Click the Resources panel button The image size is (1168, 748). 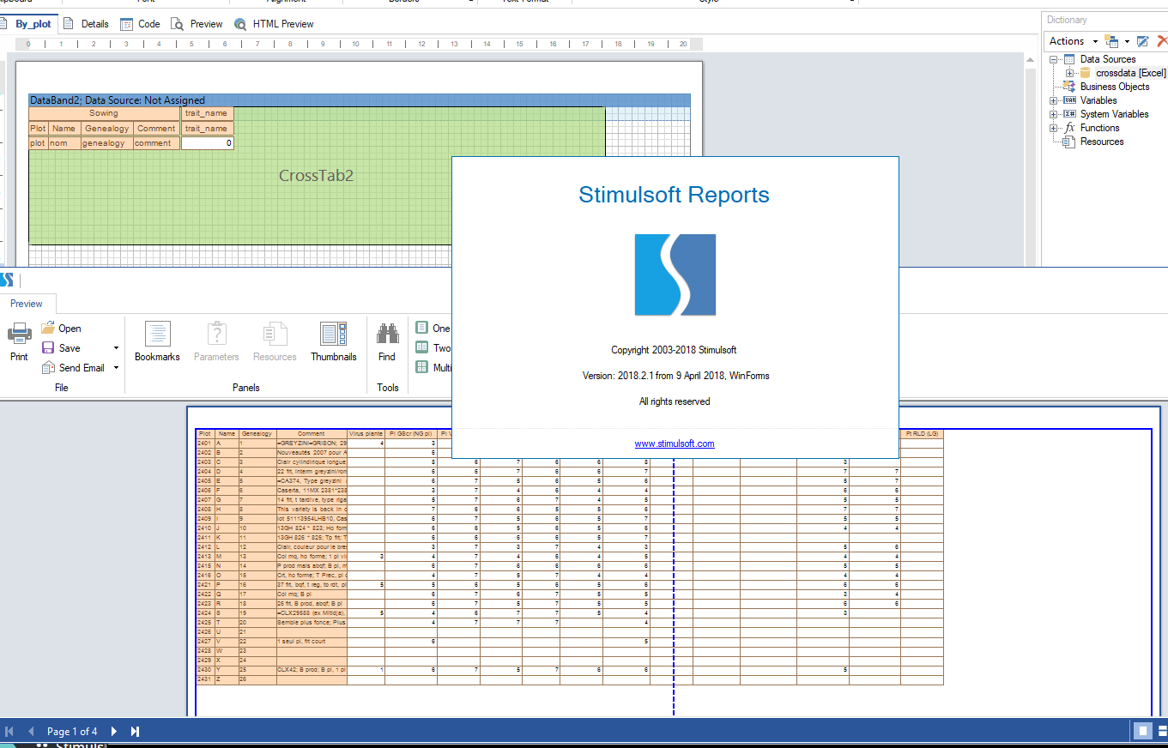(275, 341)
